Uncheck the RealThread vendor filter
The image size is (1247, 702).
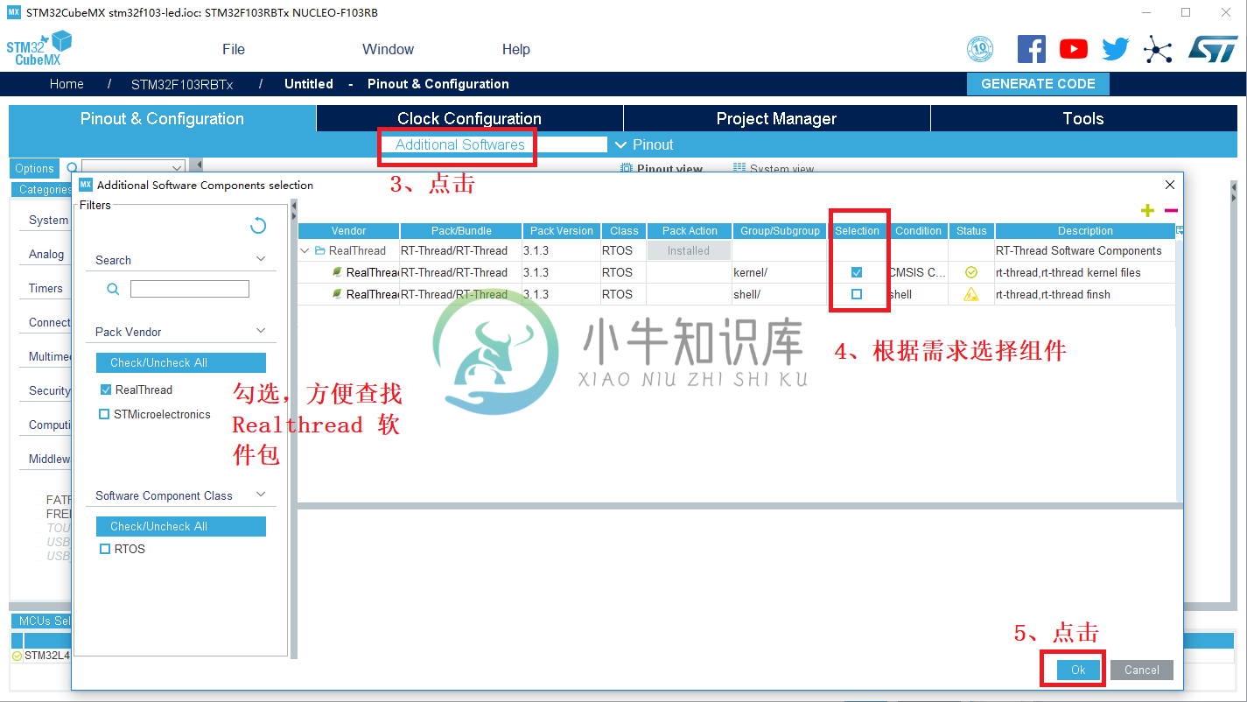pos(106,390)
